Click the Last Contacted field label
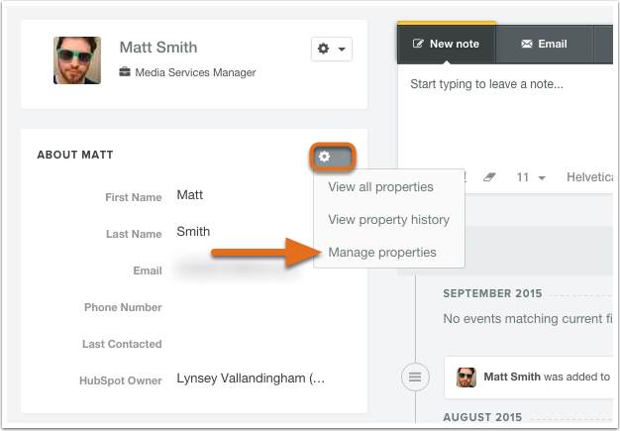The height and width of the screenshot is (431, 620). [x=122, y=344]
